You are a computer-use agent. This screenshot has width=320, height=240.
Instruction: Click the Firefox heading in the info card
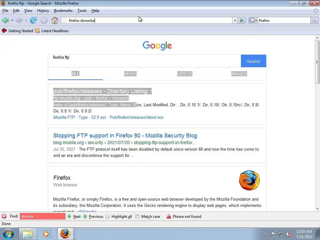point(62,178)
